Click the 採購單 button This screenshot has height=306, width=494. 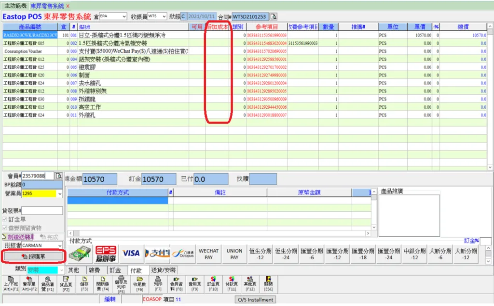tap(33, 257)
